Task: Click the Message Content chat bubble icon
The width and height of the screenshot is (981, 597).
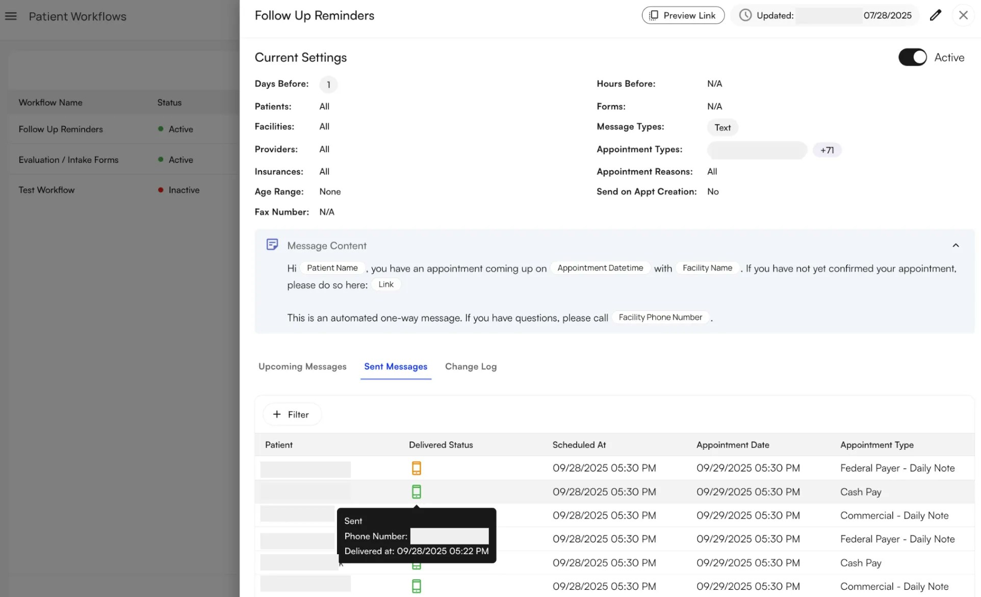Action: pos(272,244)
